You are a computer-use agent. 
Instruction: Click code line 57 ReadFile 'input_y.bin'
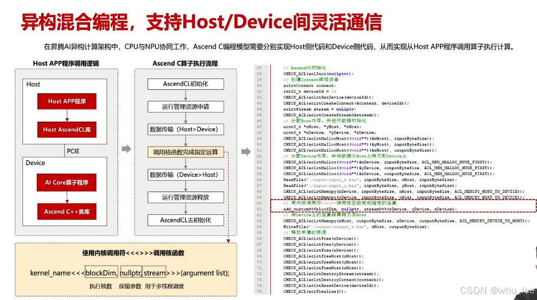coord(370,186)
